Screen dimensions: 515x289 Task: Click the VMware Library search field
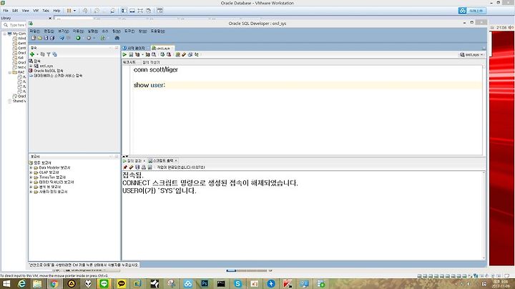(14, 25)
